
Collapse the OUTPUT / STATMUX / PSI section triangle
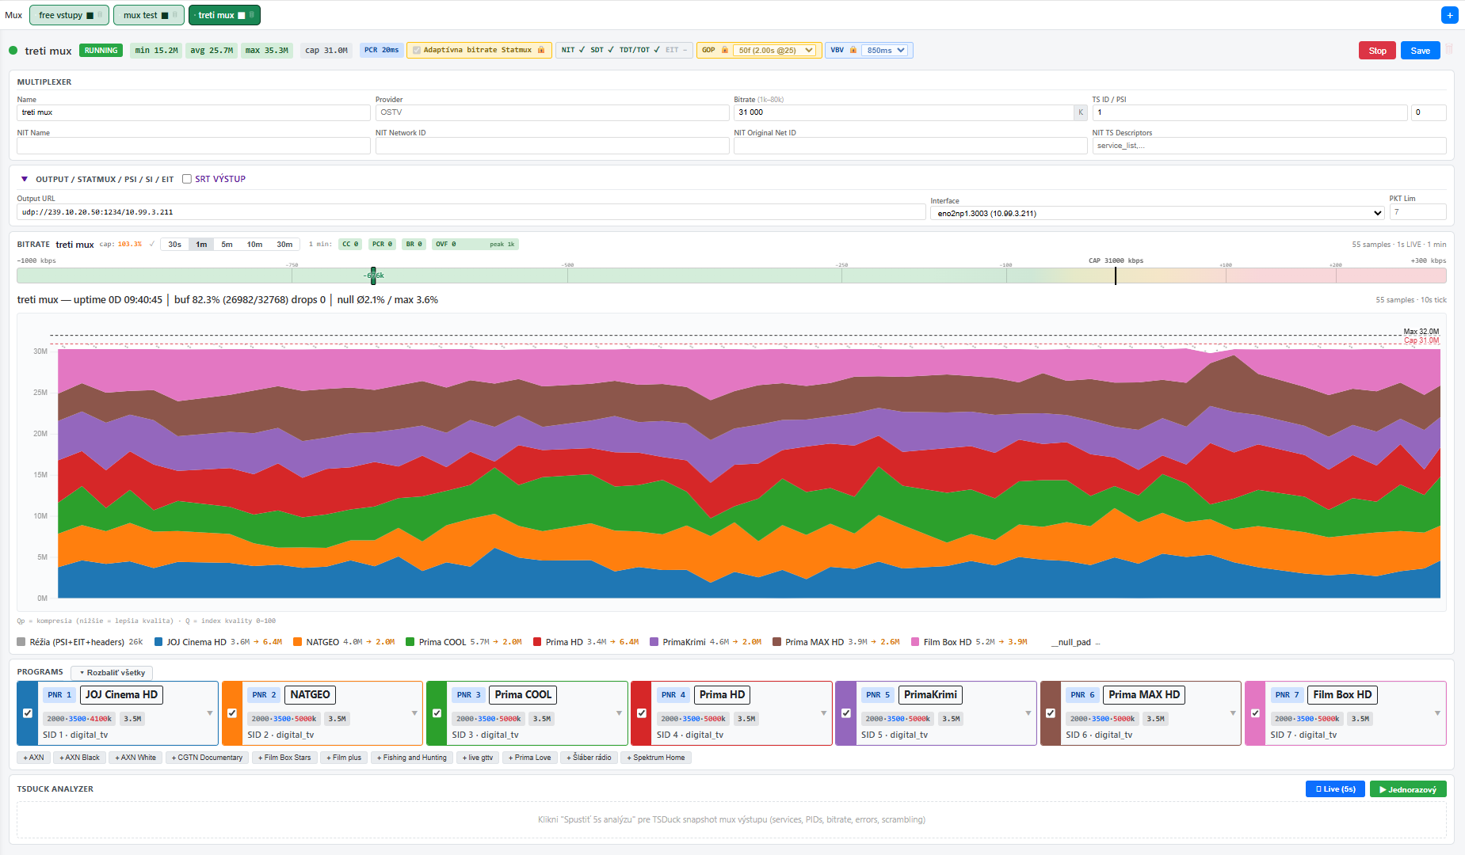[25, 179]
